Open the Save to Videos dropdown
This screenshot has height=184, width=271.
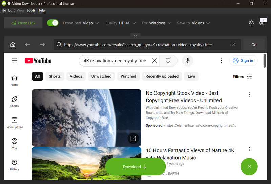[193, 23]
